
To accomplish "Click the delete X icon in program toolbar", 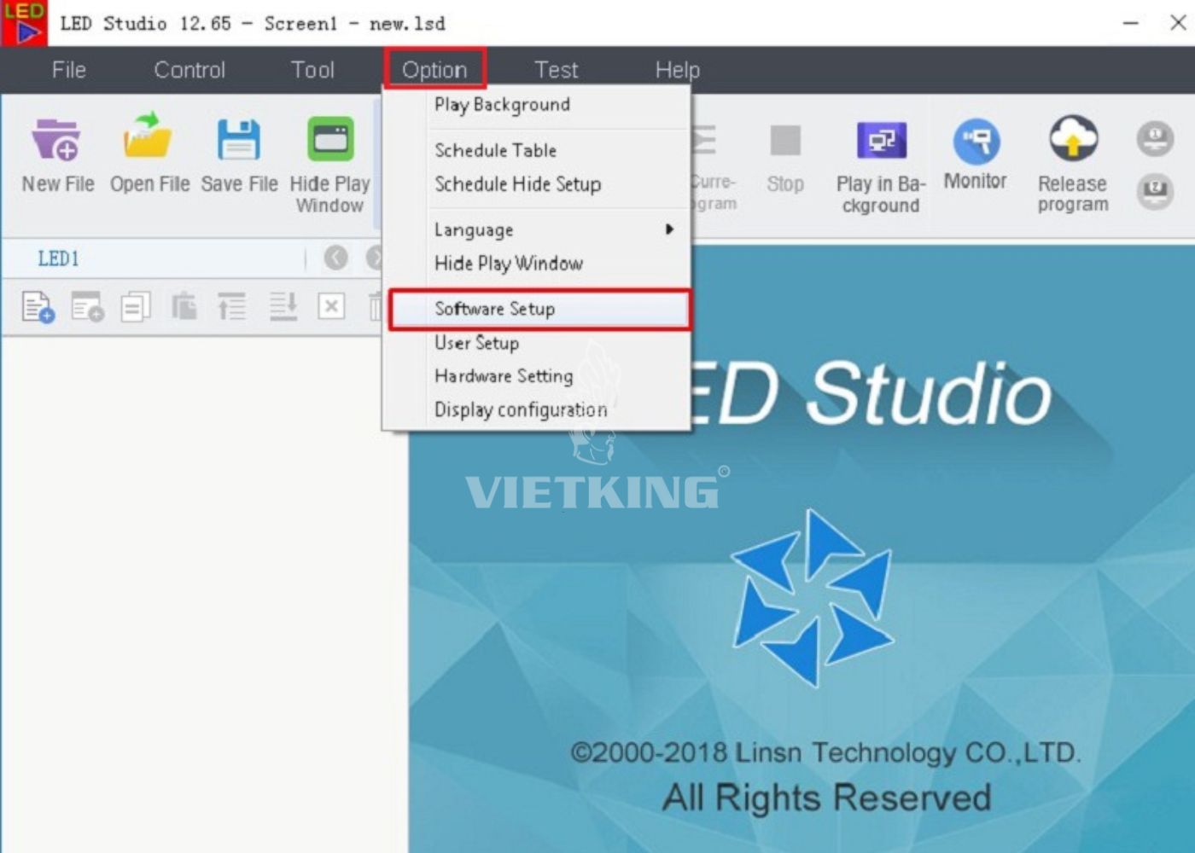I will [x=331, y=306].
